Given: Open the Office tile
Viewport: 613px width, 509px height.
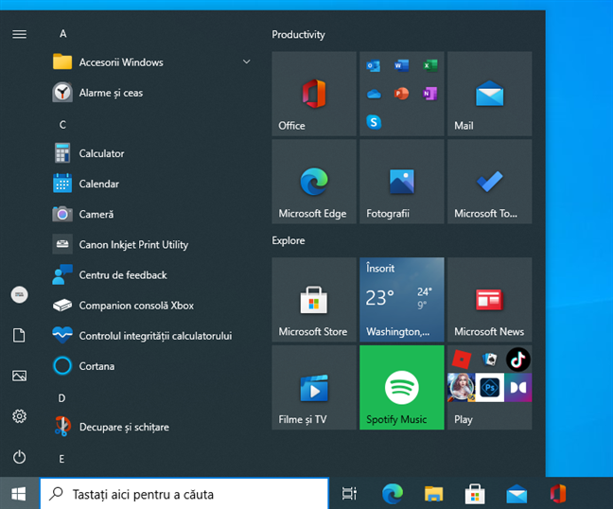Looking at the screenshot, I should (x=313, y=94).
